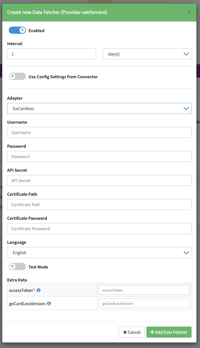Expand the Adapter GoCardless dropdown

click(x=99, y=108)
